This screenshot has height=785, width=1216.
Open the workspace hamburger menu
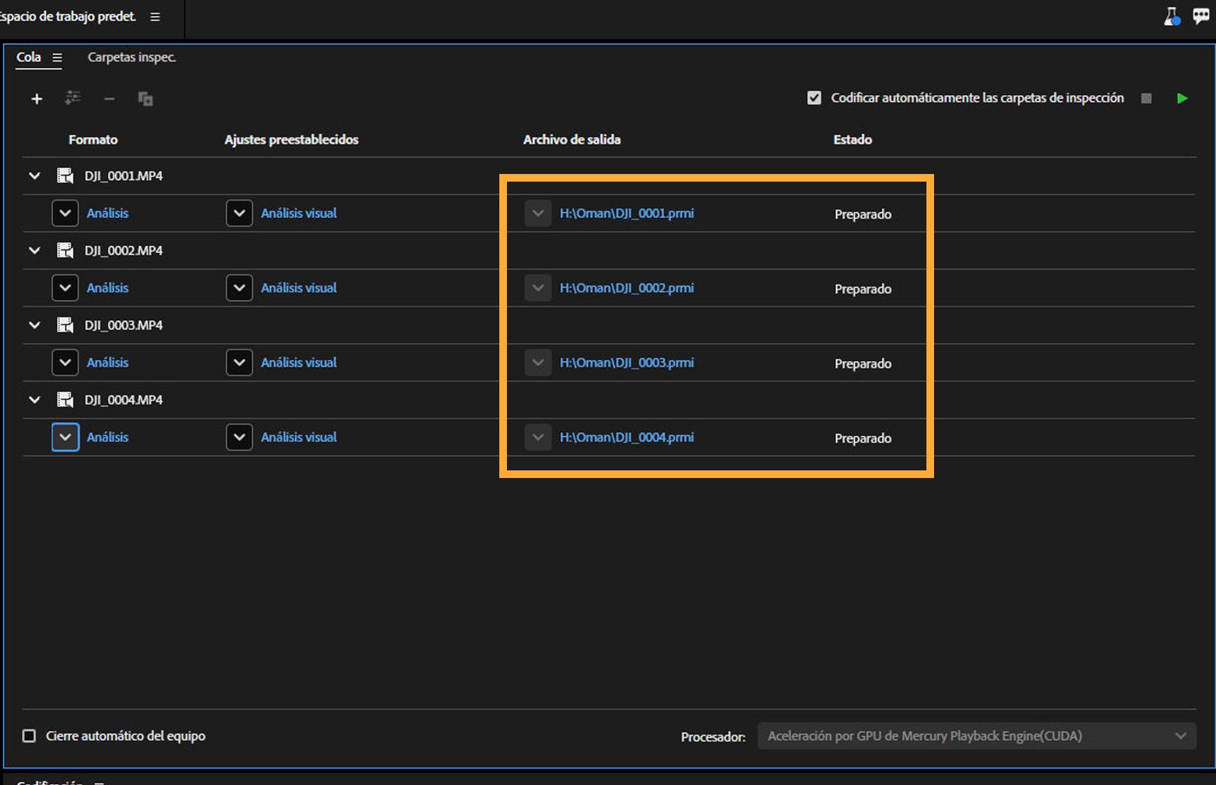[x=155, y=17]
